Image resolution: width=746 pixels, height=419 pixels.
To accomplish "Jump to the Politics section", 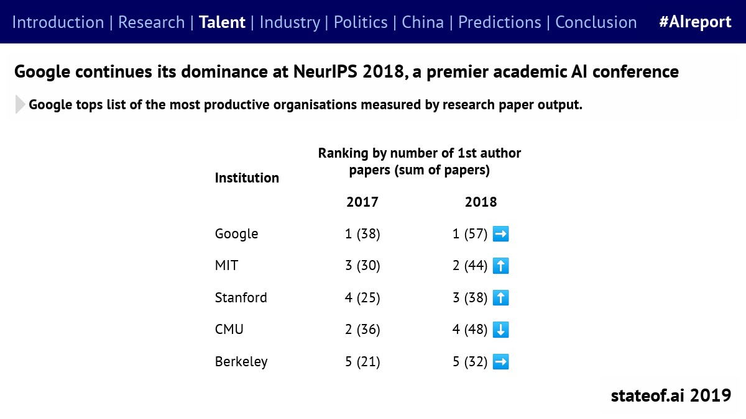I will [361, 22].
